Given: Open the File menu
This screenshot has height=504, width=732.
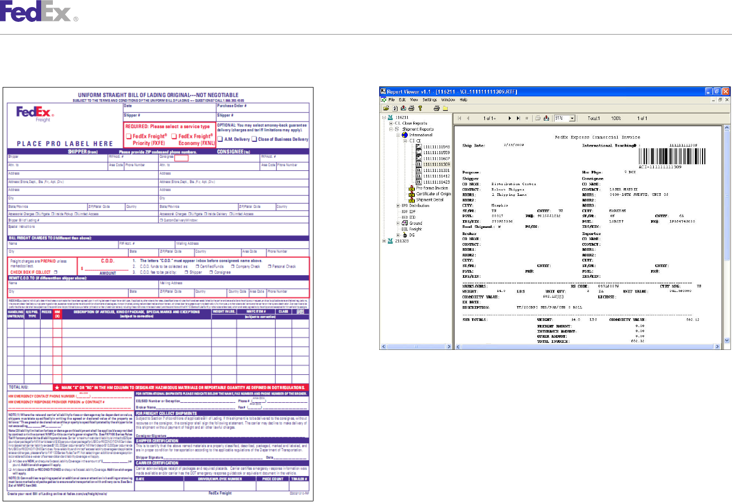Looking at the screenshot, I should pyautogui.click(x=391, y=100).
